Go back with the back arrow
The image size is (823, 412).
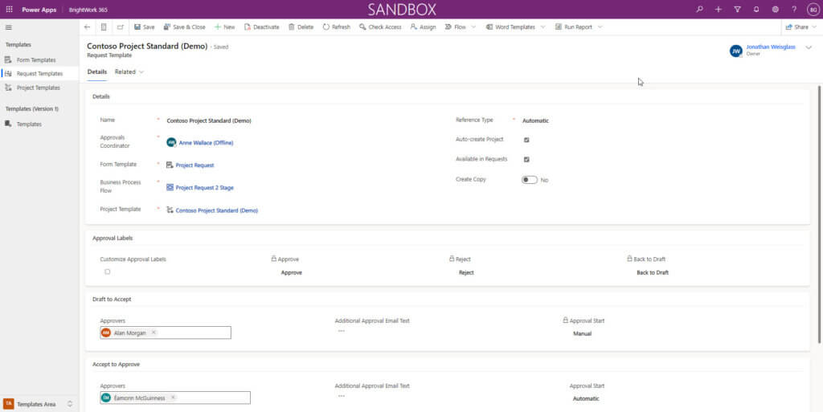point(87,27)
